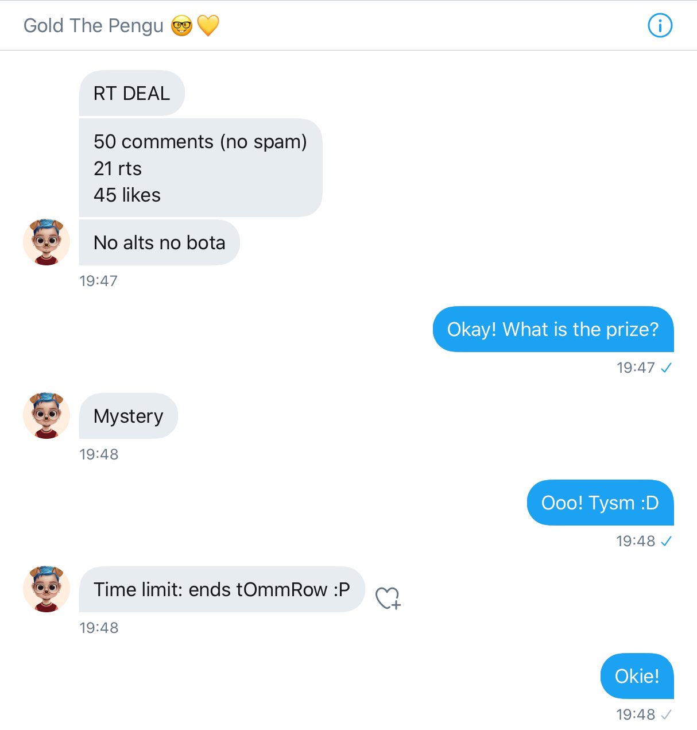Click avatar beside 'No alts no bota'
This screenshot has height=730, width=697.
pyautogui.click(x=47, y=242)
